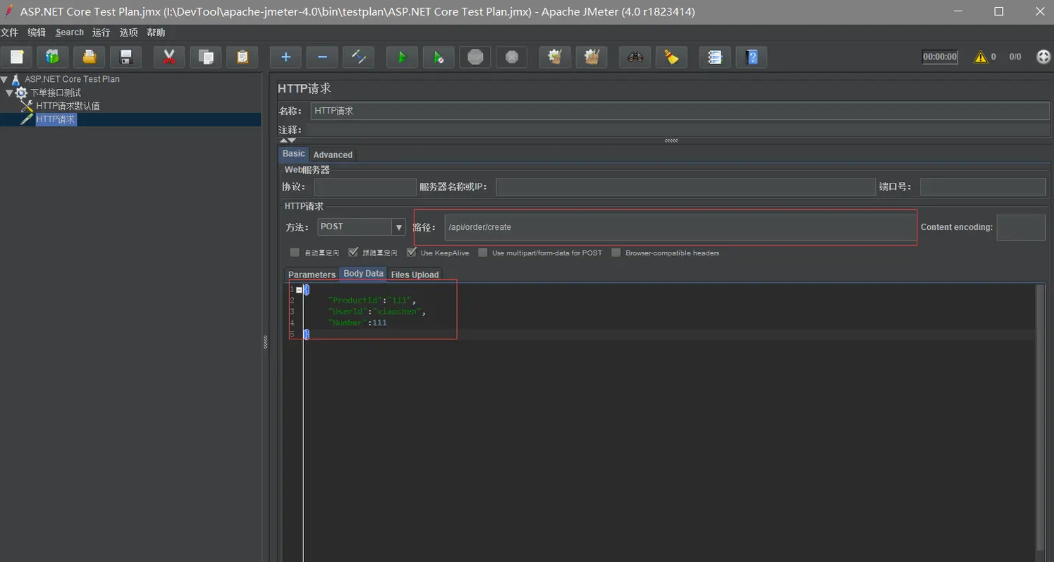Enable Use multipart/form-data for POST checkbox
The height and width of the screenshot is (562, 1054).
click(483, 252)
